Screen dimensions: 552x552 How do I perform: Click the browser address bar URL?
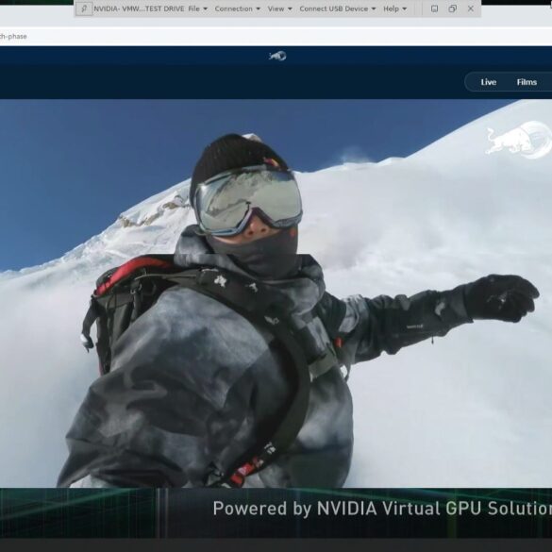(x=13, y=36)
